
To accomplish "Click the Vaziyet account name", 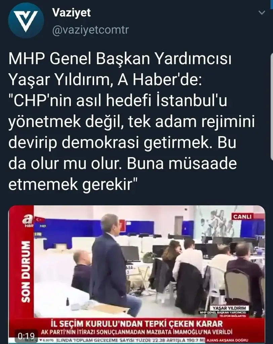I will coord(71,12).
